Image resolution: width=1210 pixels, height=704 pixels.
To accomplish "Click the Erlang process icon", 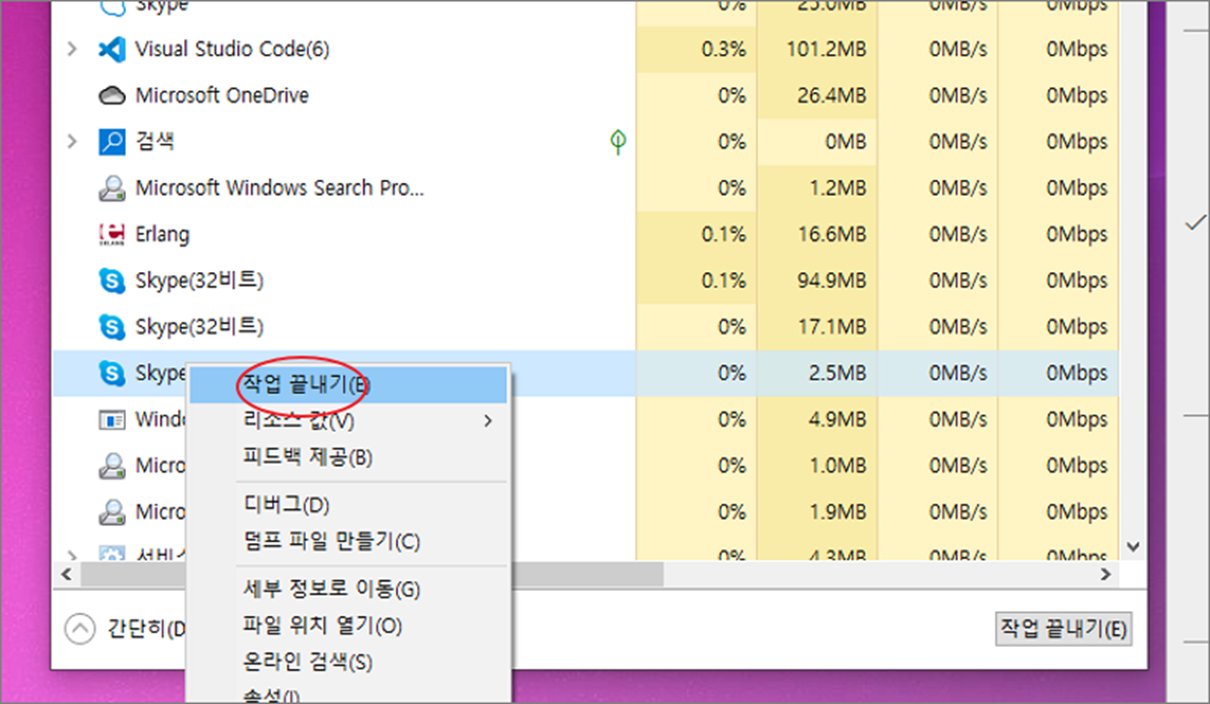I will tap(112, 234).
